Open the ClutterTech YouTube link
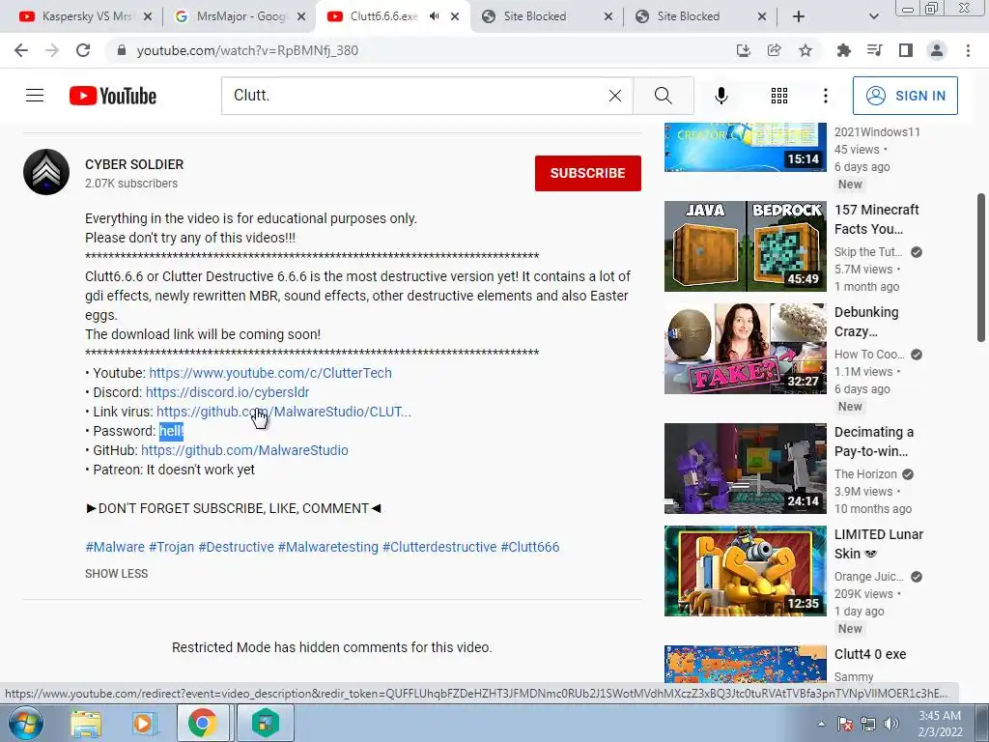The width and height of the screenshot is (989, 742). [x=270, y=373]
